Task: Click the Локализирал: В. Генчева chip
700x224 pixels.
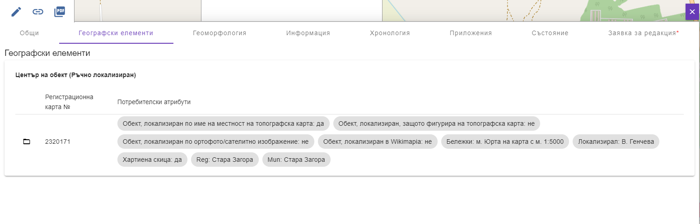Action: click(x=616, y=142)
